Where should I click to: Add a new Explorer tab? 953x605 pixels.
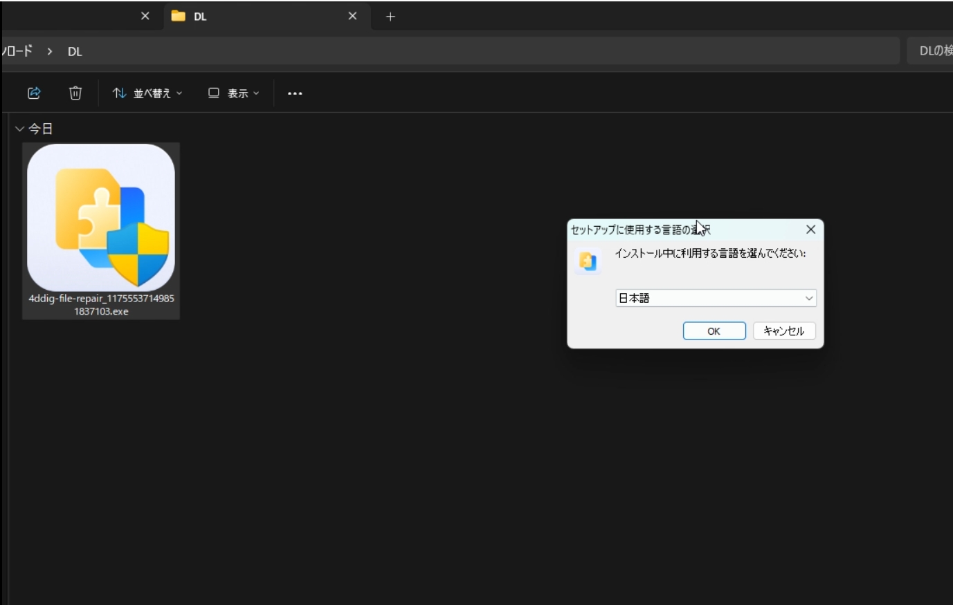pyautogui.click(x=390, y=17)
